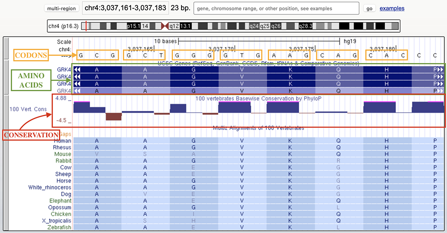The image size is (447, 233).
Task: Click red position marker on chromosome ideogram
Action: [86, 27]
